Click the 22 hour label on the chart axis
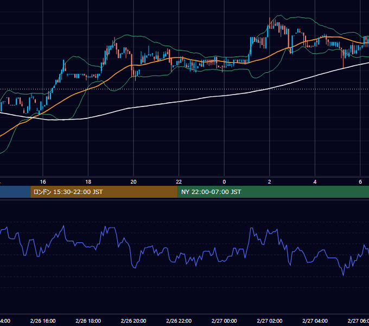Image resolution: width=369 pixels, height=326 pixels. pyautogui.click(x=179, y=182)
